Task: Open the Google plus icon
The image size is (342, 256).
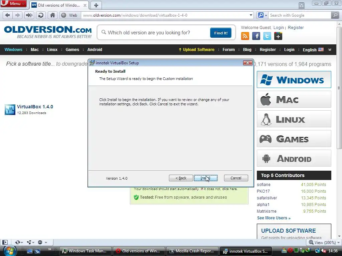Action: [x=278, y=36]
